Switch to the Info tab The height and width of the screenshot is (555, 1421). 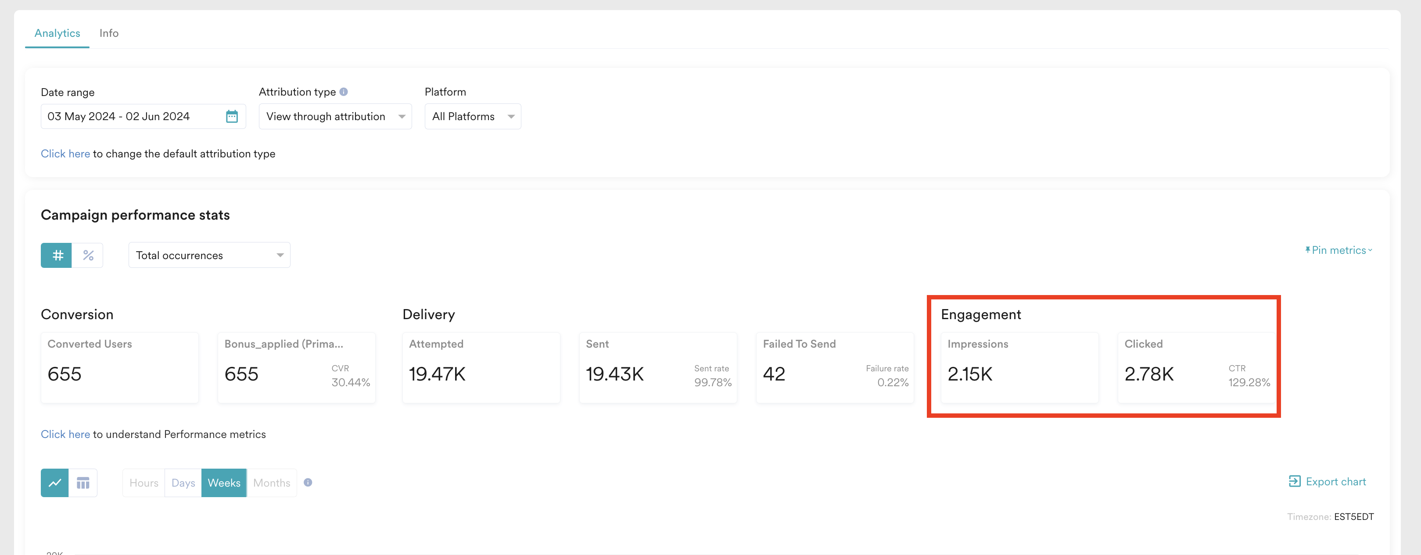pyautogui.click(x=109, y=33)
